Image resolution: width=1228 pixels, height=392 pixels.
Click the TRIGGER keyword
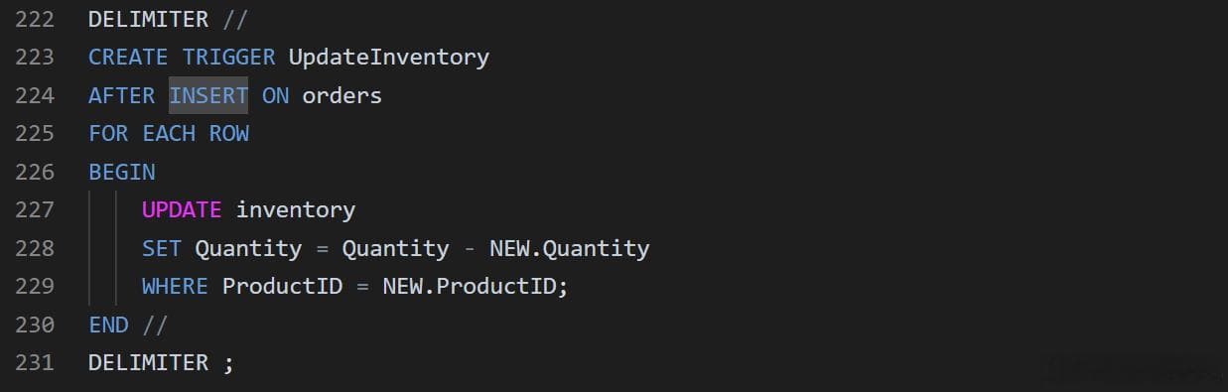[x=229, y=58]
